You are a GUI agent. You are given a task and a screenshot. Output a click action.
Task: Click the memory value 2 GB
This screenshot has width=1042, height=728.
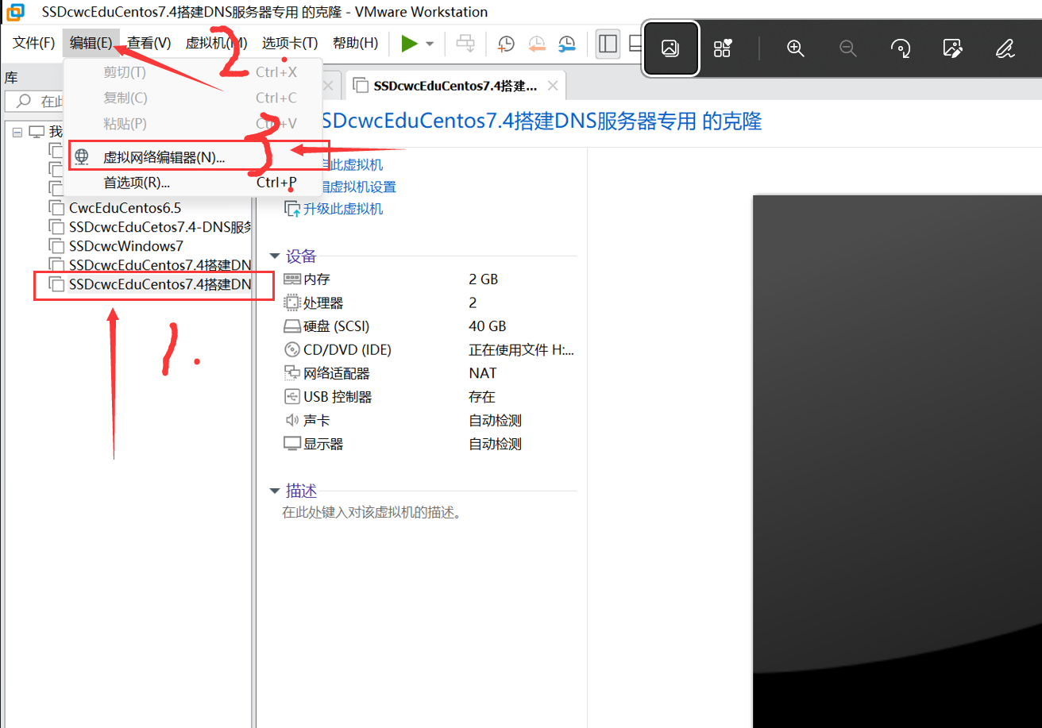(x=484, y=279)
